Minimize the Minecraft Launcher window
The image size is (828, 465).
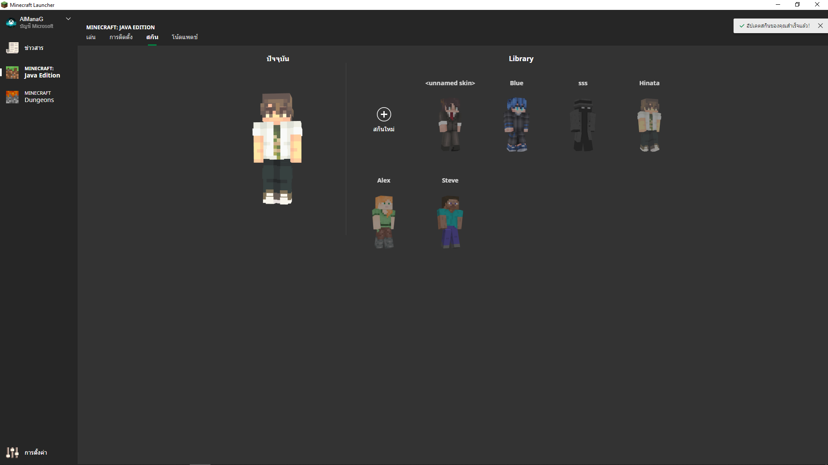pyautogui.click(x=778, y=5)
